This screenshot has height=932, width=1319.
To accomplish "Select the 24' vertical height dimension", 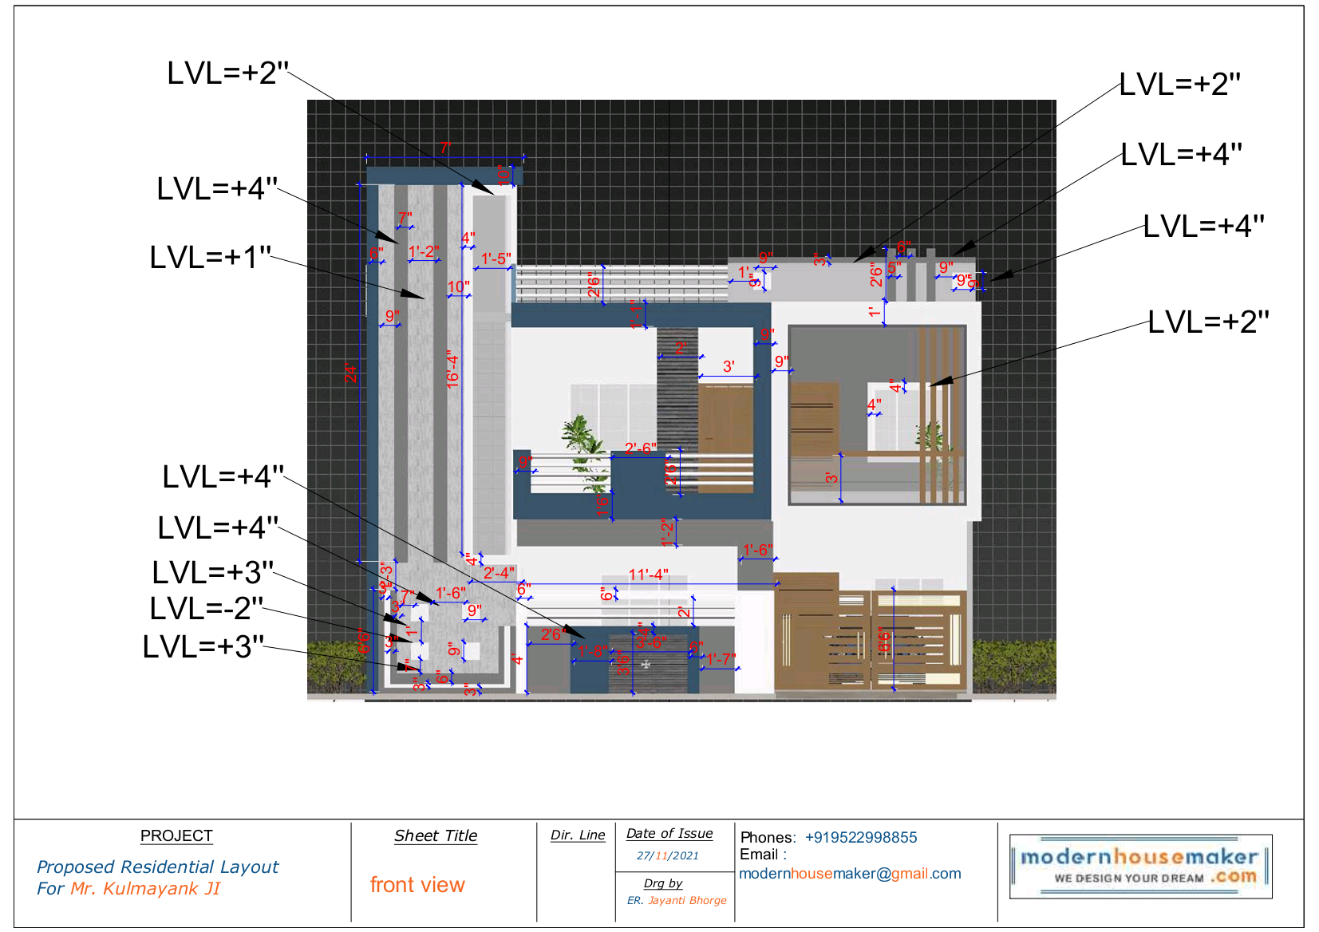I will click(351, 373).
